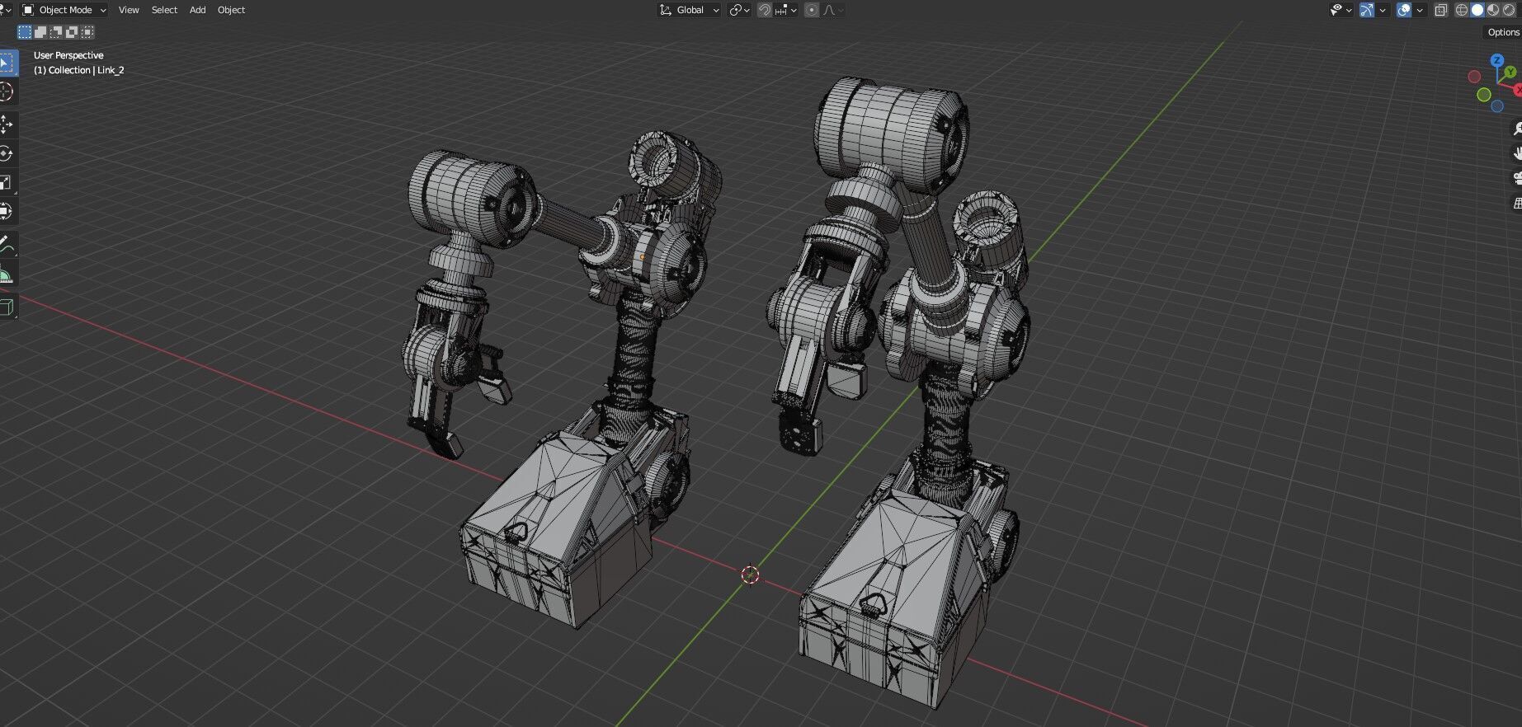Open the editor type dropdown

(7, 10)
